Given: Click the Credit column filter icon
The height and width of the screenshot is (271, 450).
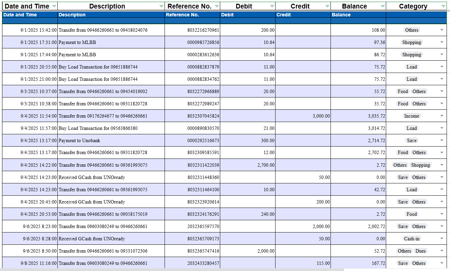Looking at the screenshot, I should pyautogui.click(x=327, y=6).
